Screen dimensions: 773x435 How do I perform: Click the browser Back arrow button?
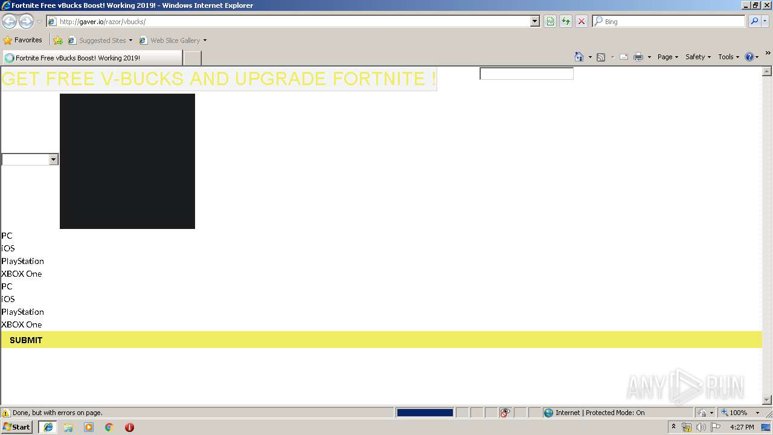[x=9, y=22]
